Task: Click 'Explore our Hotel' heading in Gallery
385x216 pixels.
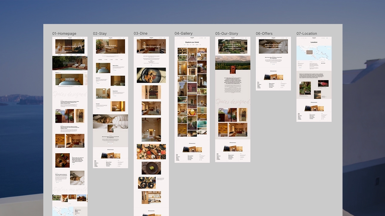Action: pos(192,42)
